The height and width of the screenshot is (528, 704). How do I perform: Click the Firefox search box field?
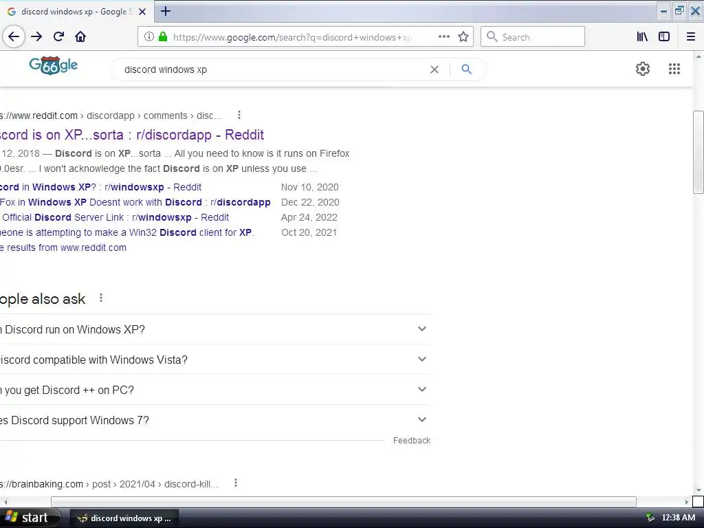[533, 37]
